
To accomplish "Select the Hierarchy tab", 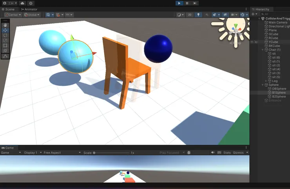I will pos(261,9).
